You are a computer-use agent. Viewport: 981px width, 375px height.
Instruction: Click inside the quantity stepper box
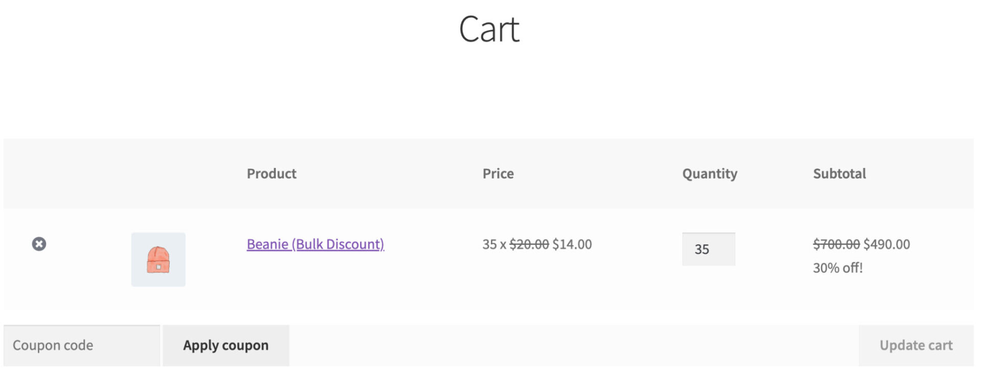pos(708,249)
